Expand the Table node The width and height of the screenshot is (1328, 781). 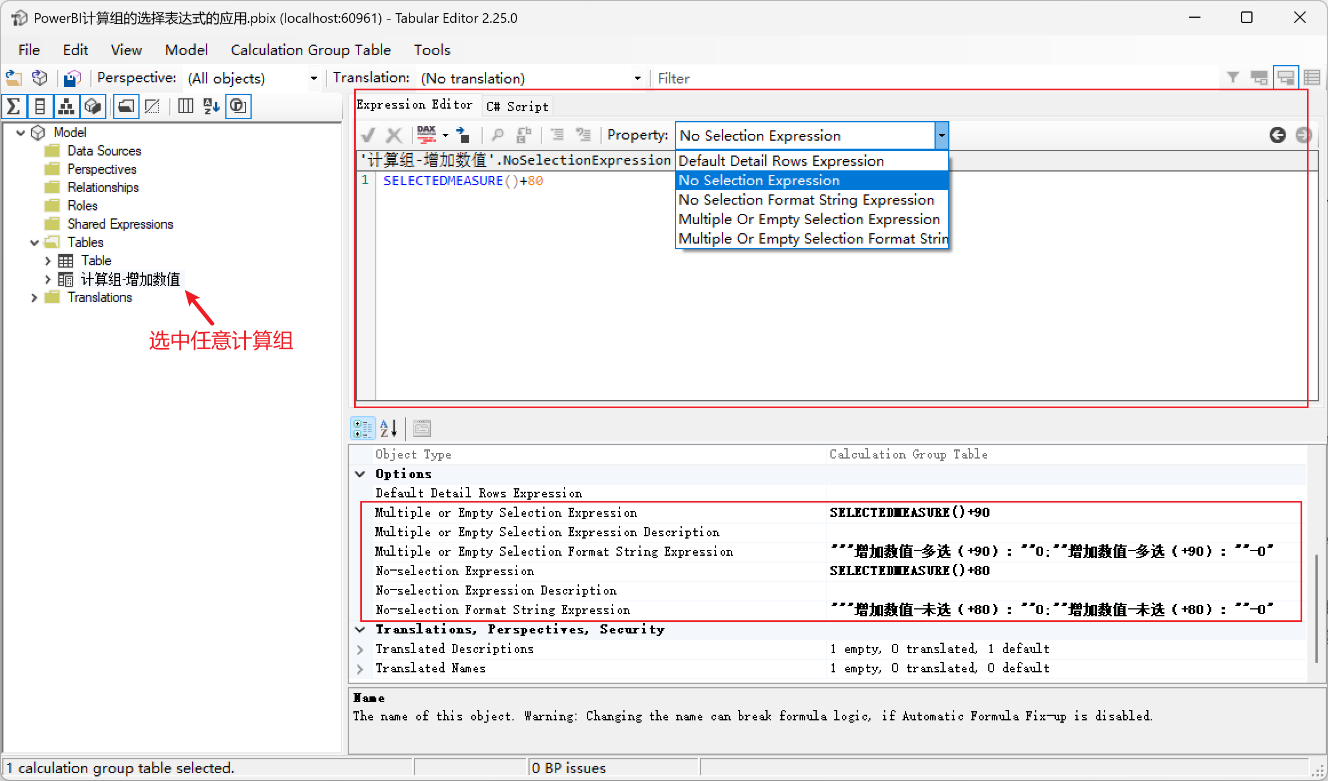[x=48, y=261]
